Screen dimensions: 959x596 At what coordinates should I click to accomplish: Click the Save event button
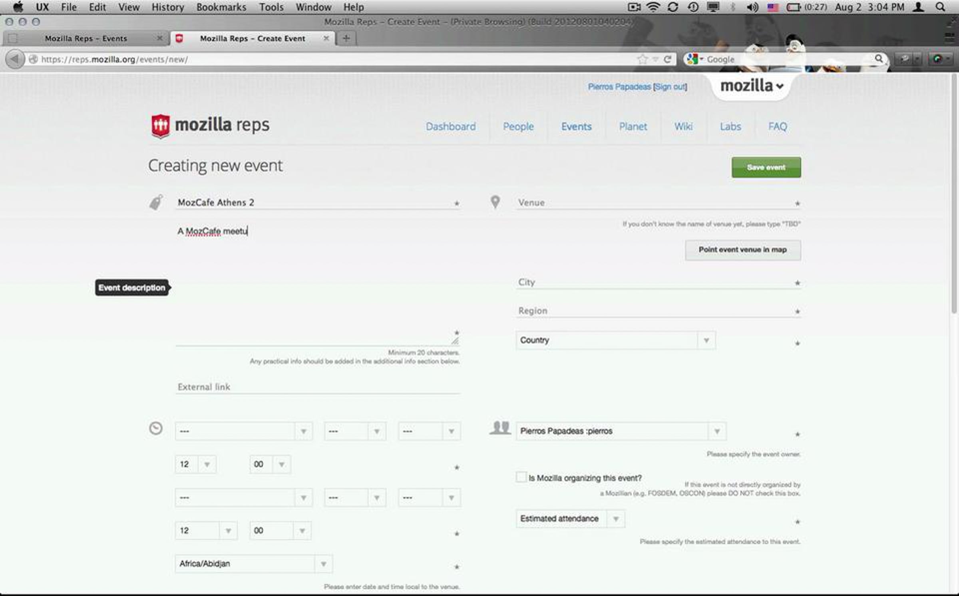(x=766, y=167)
